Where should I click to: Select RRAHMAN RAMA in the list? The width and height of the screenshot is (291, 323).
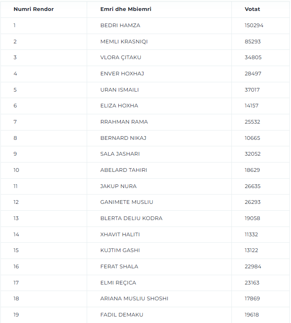[124, 122]
